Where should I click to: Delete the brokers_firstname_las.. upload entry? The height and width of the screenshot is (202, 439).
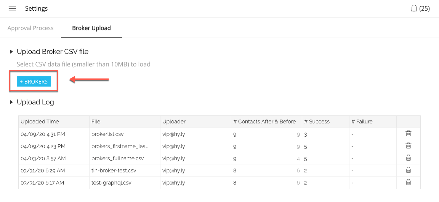(x=408, y=146)
